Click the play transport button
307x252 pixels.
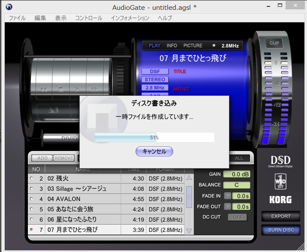tap(77, 90)
